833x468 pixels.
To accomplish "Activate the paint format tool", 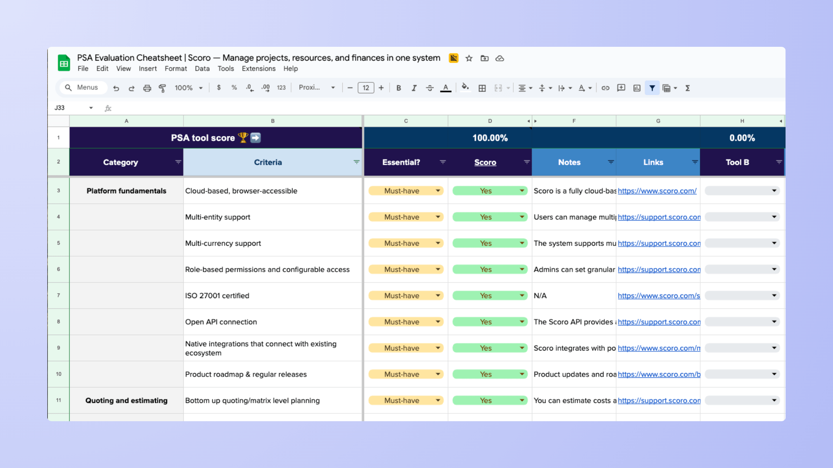I will click(x=162, y=88).
